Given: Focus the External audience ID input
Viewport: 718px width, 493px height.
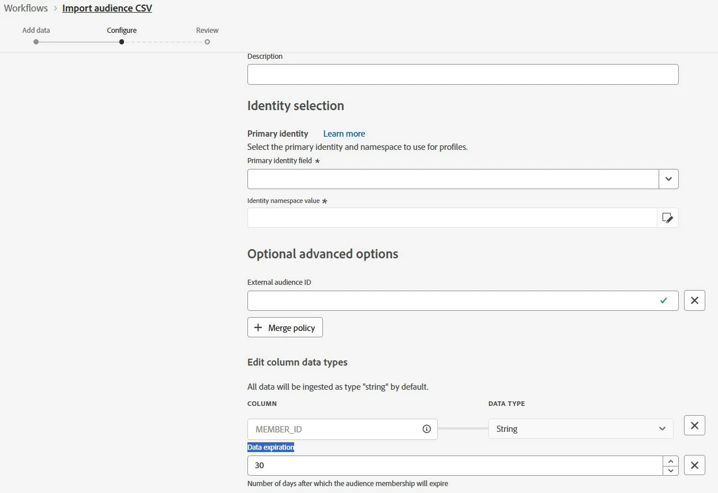Looking at the screenshot, I should [450, 300].
